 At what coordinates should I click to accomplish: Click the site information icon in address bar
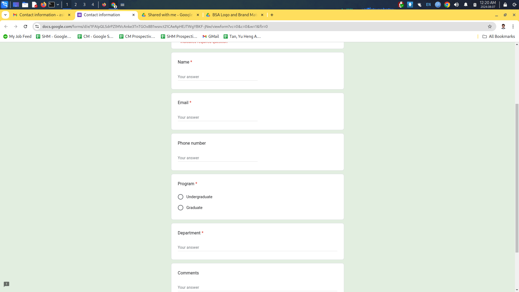click(x=37, y=26)
